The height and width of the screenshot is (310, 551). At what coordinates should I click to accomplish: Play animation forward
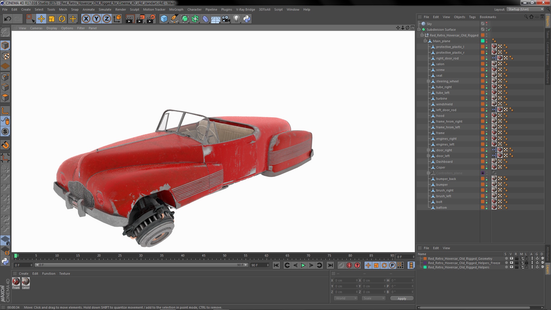click(x=303, y=266)
